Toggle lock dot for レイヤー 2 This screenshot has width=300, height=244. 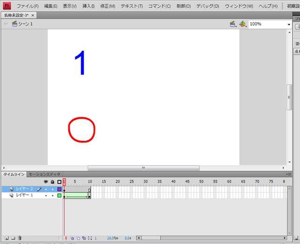[52, 189]
